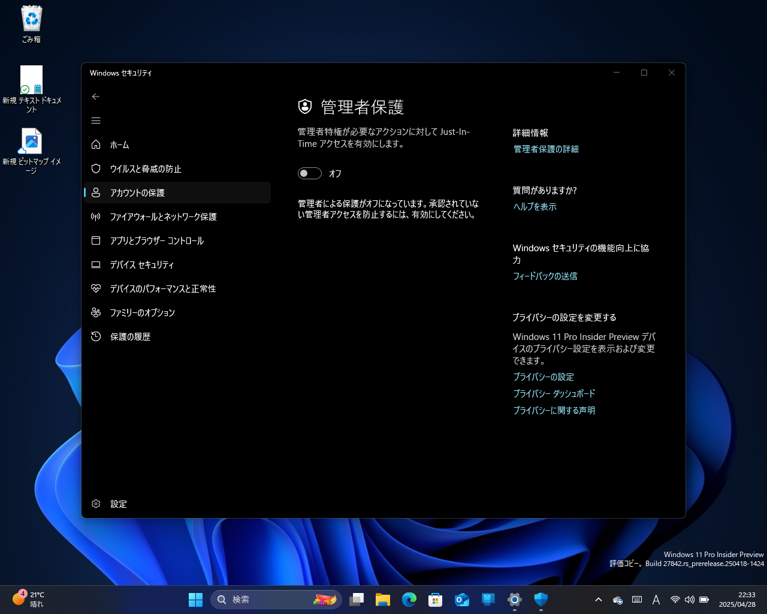Open デバイスのパフォーマンスと正常性

[162, 288]
